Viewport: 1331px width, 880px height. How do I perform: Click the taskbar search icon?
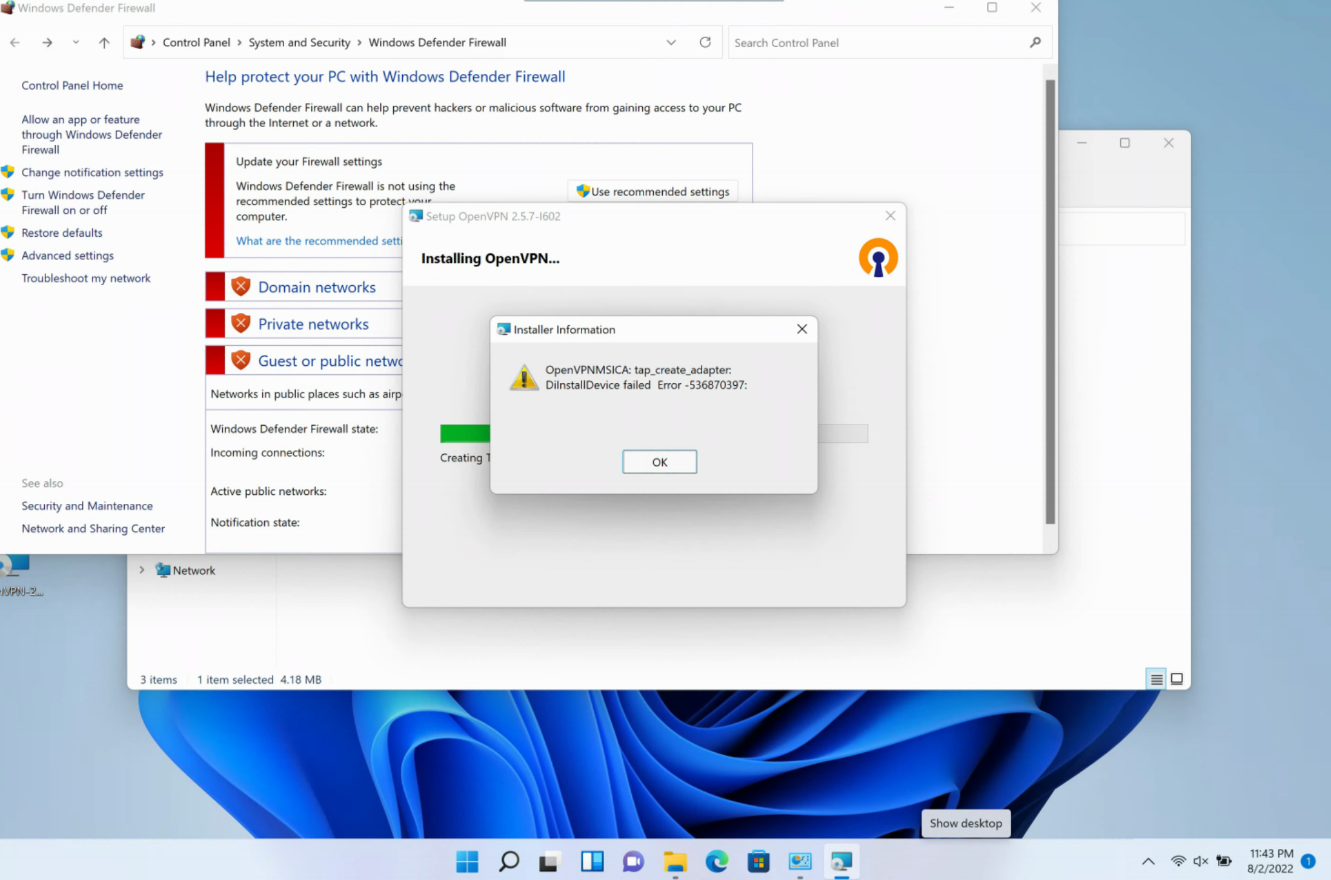click(509, 861)
